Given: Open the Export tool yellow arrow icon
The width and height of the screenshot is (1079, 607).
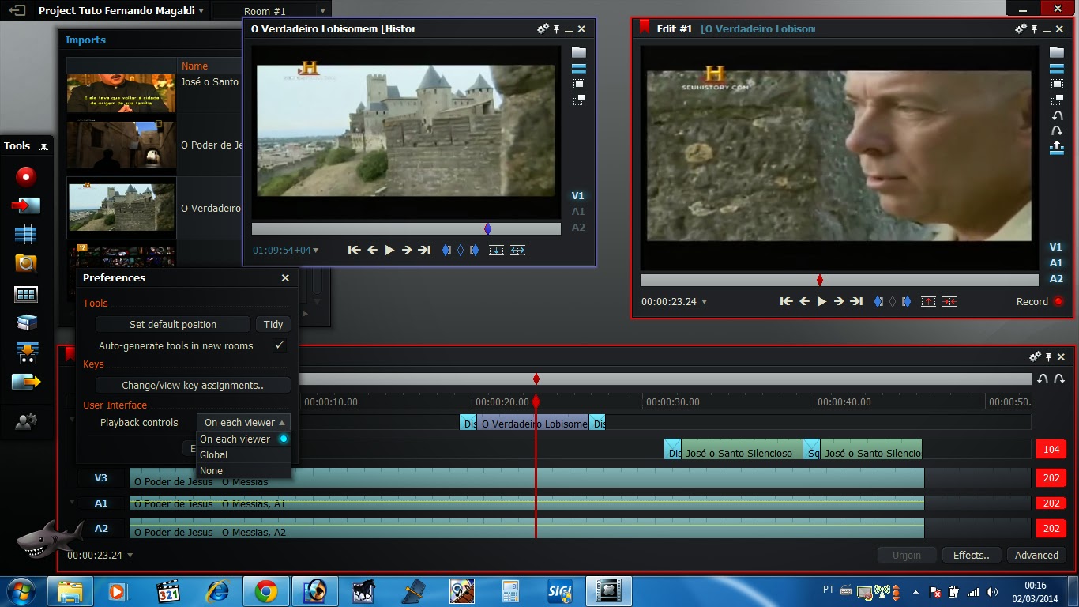Looking at the screenshot, I should (x=26, y=382).
